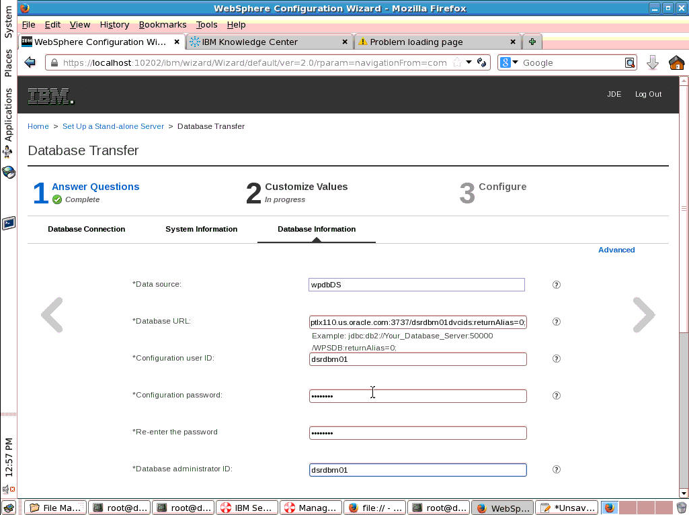This screenshot has width=689, height=515.
Task: Show help for Configuration password
Action: coord(556,395)
